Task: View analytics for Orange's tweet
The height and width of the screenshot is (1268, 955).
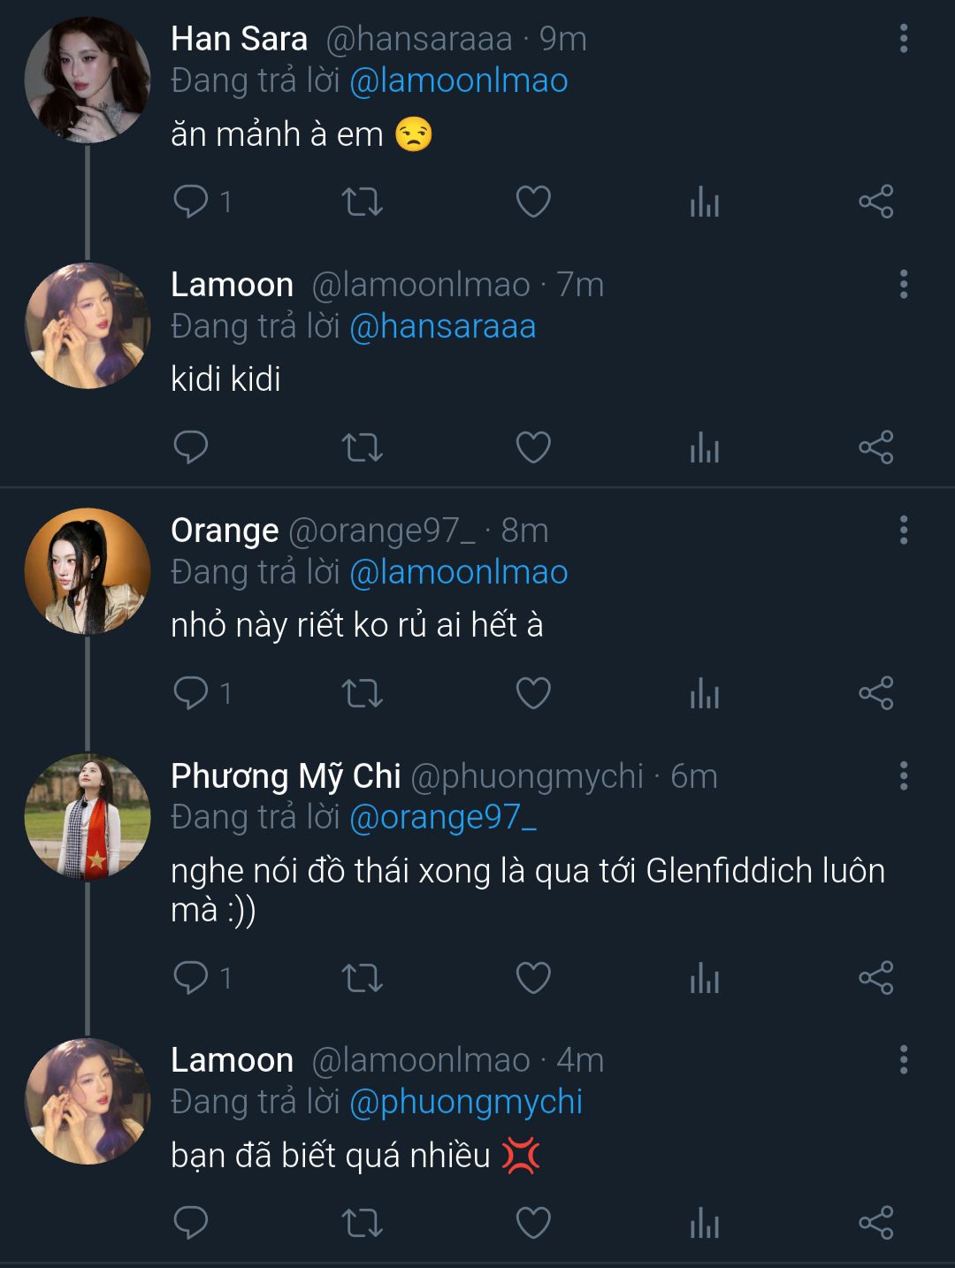Action: [704, 693]
